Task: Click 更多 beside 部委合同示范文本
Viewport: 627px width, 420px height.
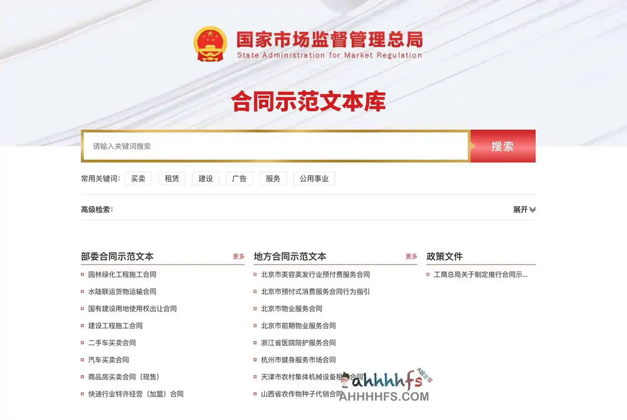Action: coord(239,257)
